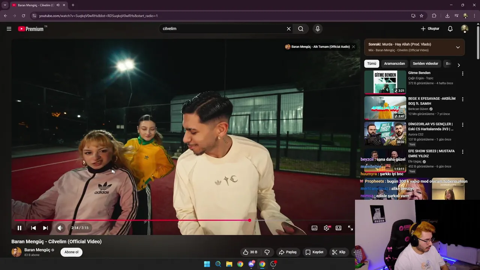Image resolution: width=480 pixels, height=270 pixels.
Task: Select the Seriden videolar filter chip
Action: pyautogui.click(x=426, y=64)
